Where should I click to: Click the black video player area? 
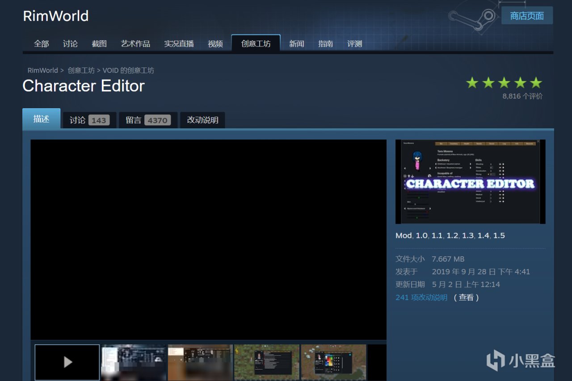pos(208,240)
